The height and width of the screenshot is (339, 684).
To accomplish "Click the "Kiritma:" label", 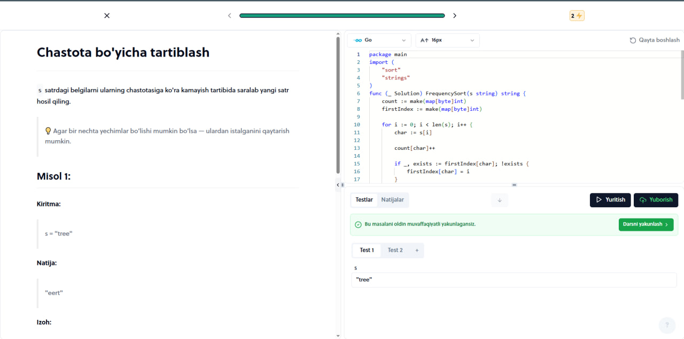I will pos(49,204).
